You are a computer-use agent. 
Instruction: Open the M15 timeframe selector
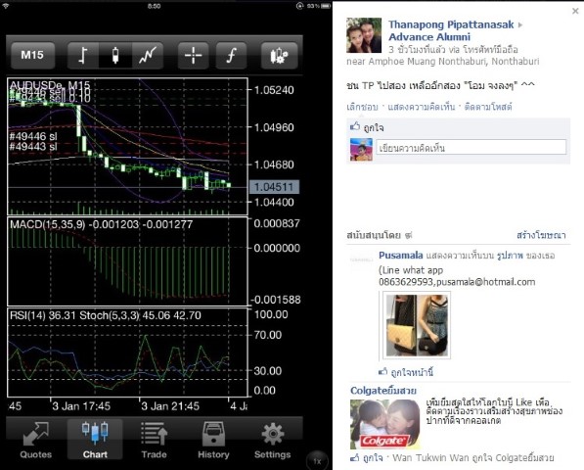tap(33, 56)
